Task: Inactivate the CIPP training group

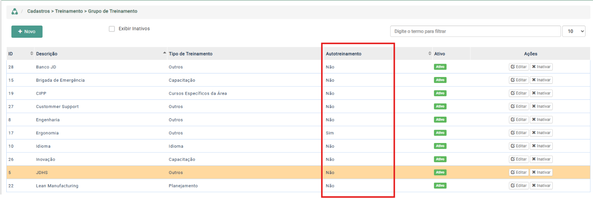Action: point(541,93)
